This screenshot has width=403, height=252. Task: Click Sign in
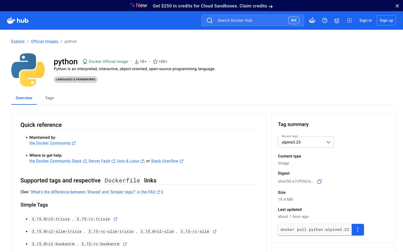pyautogui.click(x=365, y=20)
